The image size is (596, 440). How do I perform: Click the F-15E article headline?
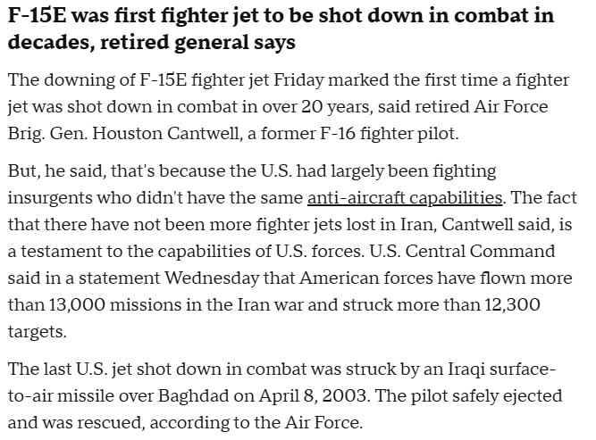point(281,29)
